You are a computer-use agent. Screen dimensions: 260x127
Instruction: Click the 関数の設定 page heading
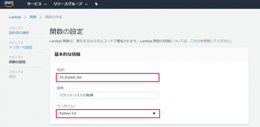pos(66,31)
